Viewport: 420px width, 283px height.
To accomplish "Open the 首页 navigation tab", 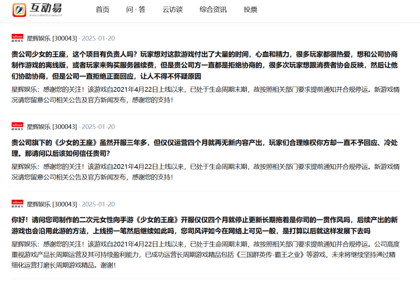I will 103,10.
